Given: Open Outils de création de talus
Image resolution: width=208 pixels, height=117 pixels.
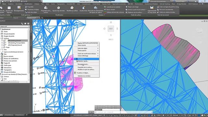Looking at the screenshot, I should point(166,12).
